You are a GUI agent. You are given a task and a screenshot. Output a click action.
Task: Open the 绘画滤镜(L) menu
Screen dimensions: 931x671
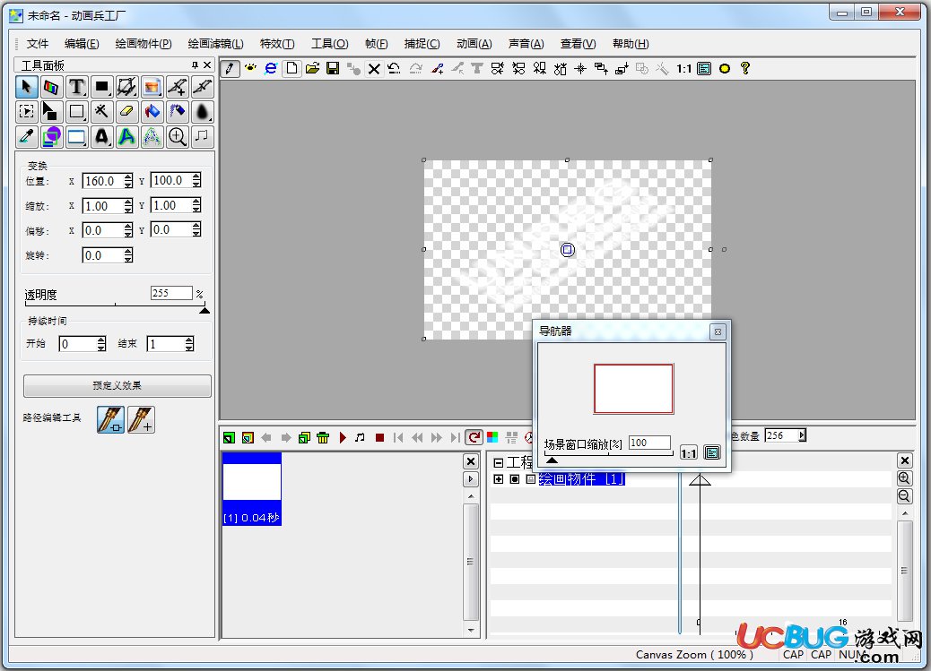coord(215,44)
